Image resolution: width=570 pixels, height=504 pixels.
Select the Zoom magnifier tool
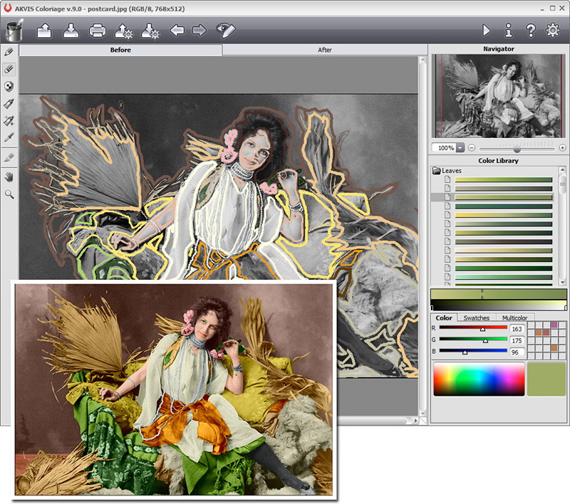point(9,193)
